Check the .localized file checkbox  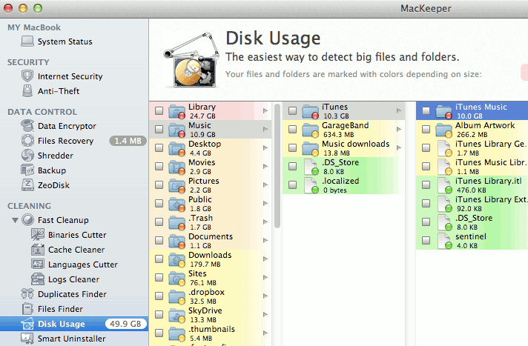(293, 184)
